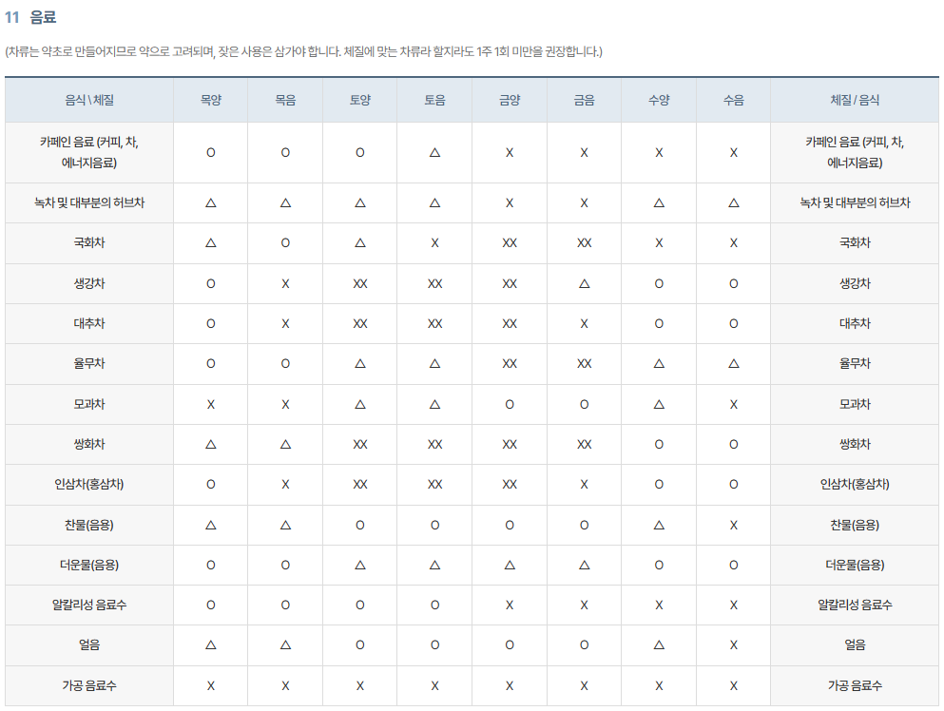
Task: Click "가공 음료수" label under "음식 \ 체질" header
Action: [x=89, y=685]
